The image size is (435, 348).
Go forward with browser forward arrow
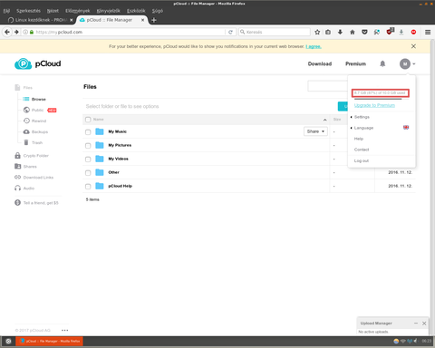[x=16, y=32]
